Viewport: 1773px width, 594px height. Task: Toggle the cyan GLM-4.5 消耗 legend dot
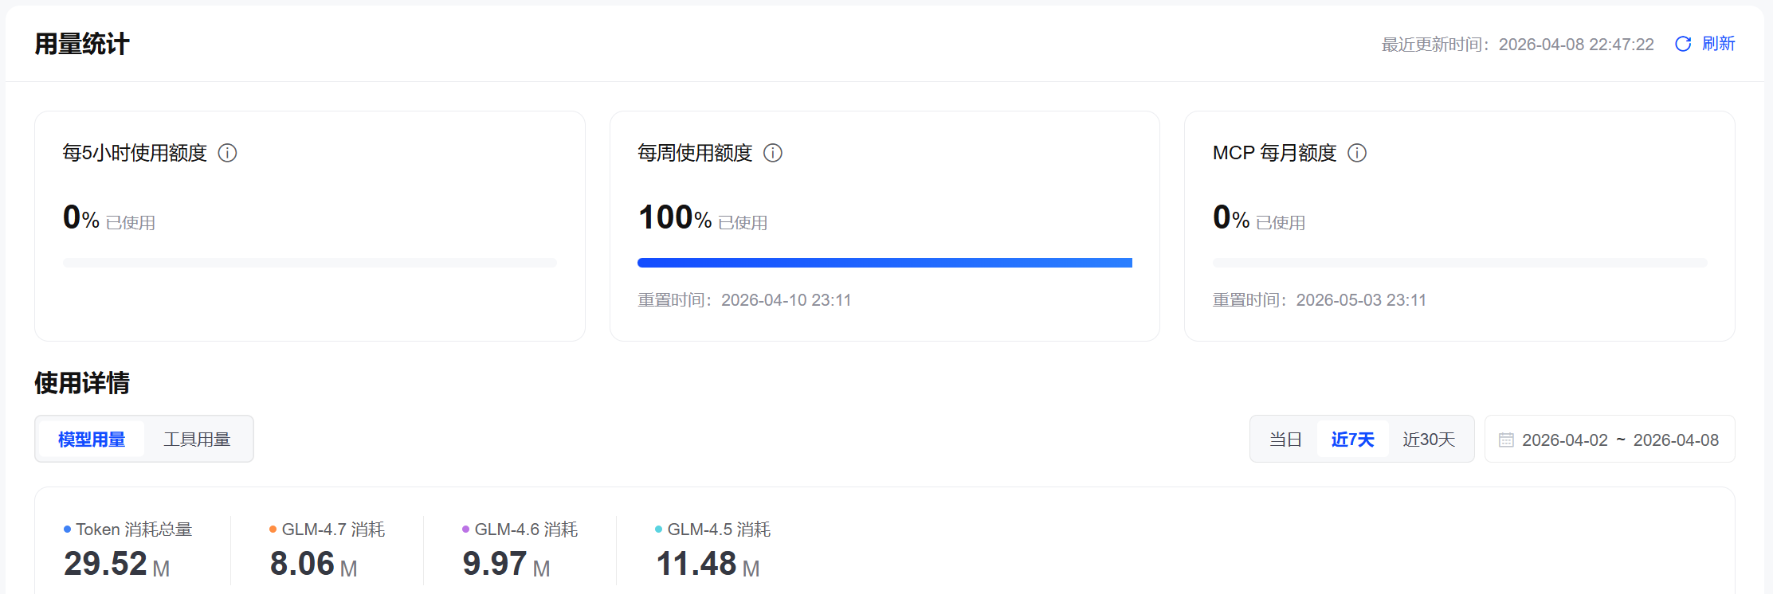click(659, 529)
